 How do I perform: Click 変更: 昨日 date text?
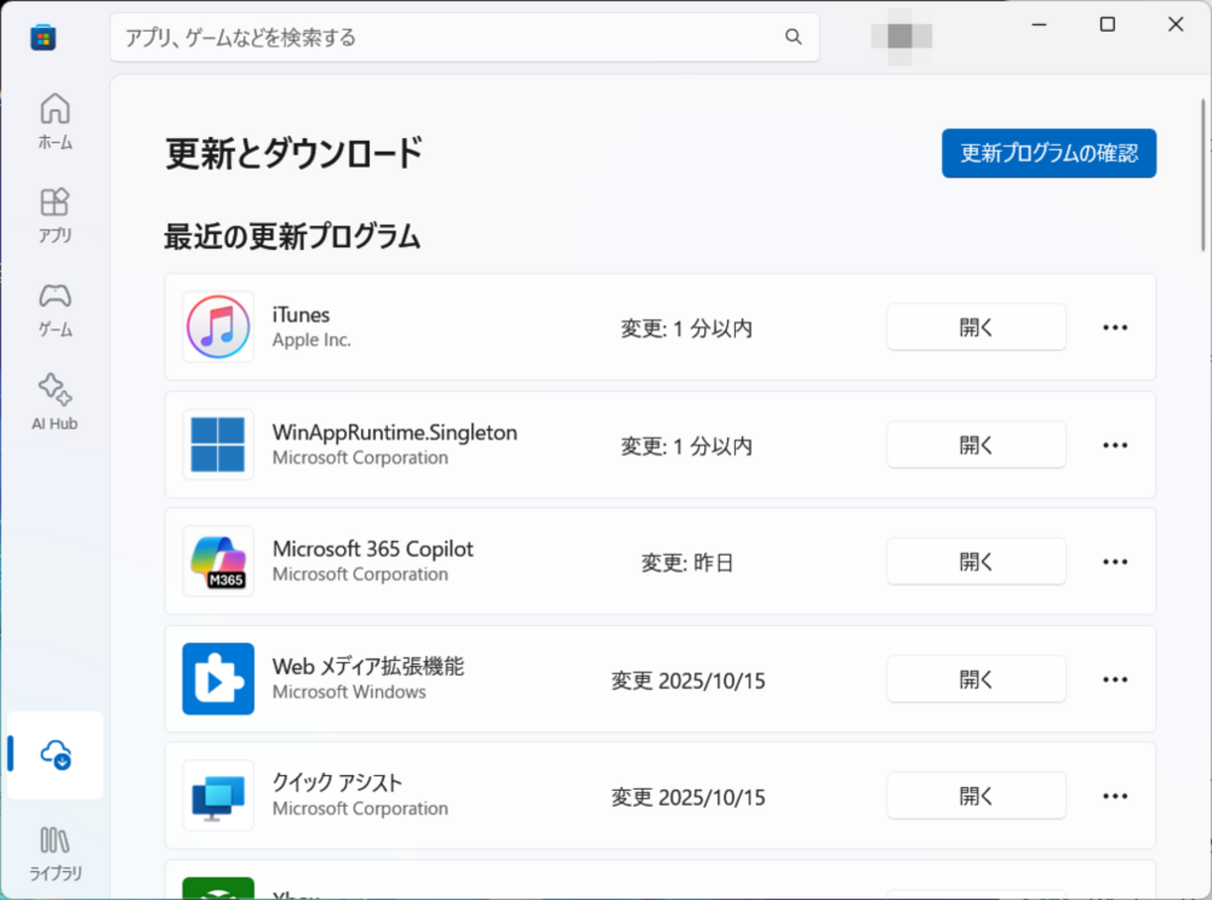point(687,562)
